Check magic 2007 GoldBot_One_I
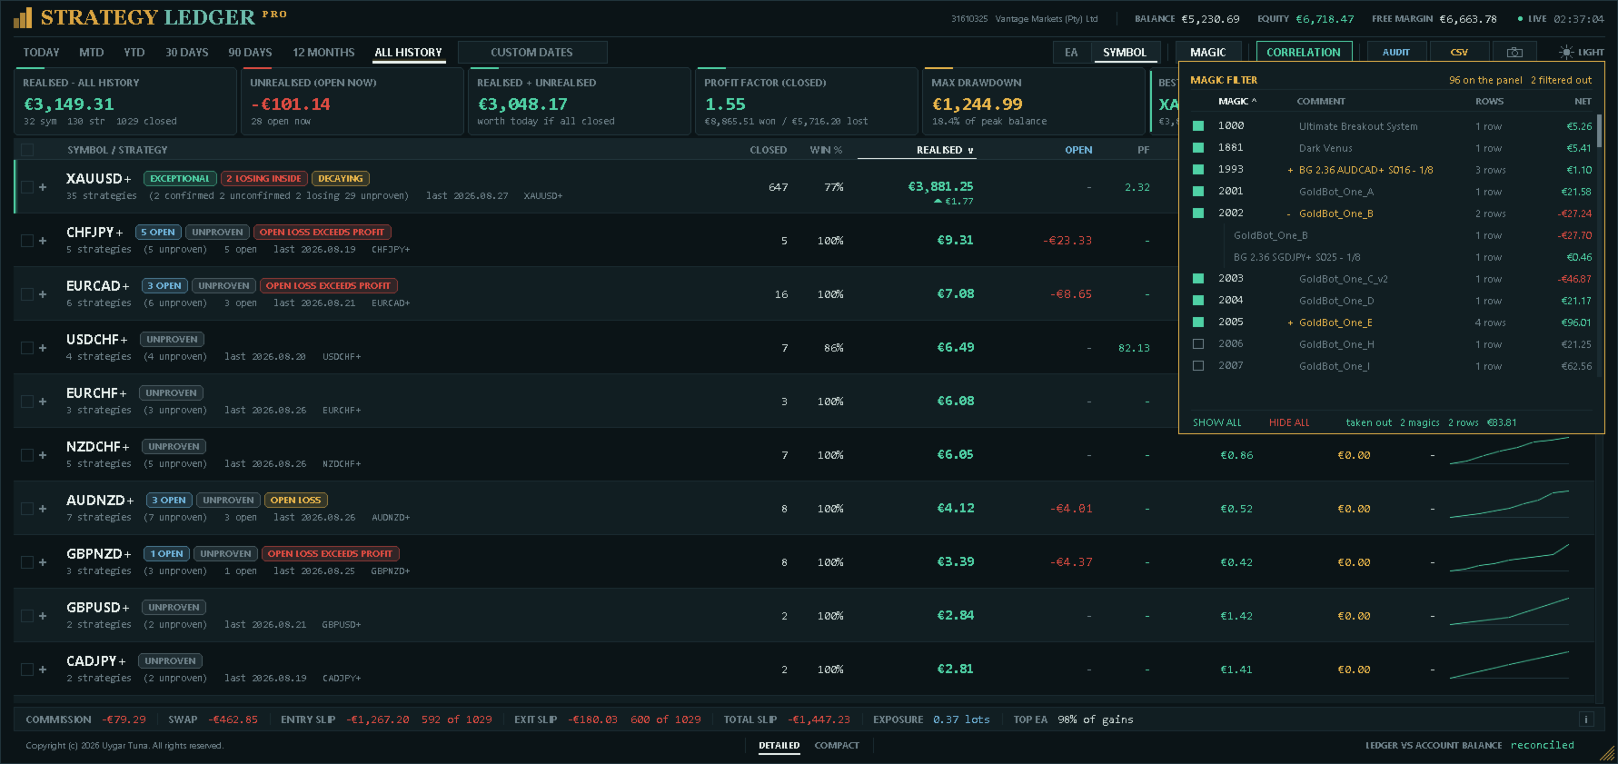 [1198, 366]
